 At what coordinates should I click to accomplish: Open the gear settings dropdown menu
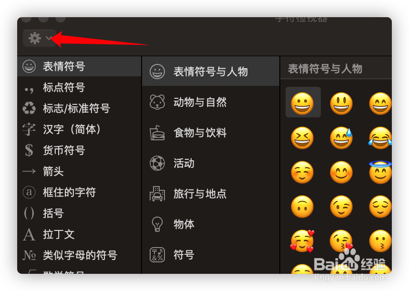(x=40, y=38)
